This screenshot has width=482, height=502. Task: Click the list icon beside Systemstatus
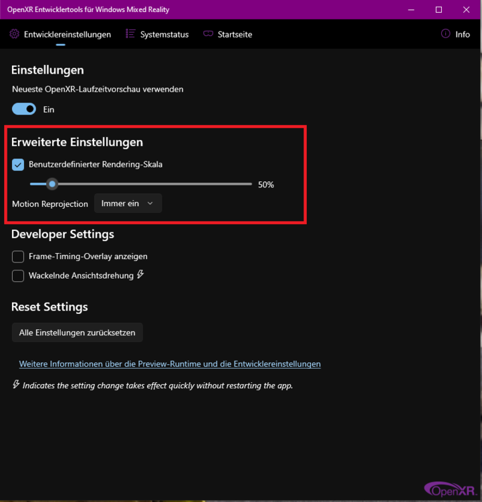[130, 33]
